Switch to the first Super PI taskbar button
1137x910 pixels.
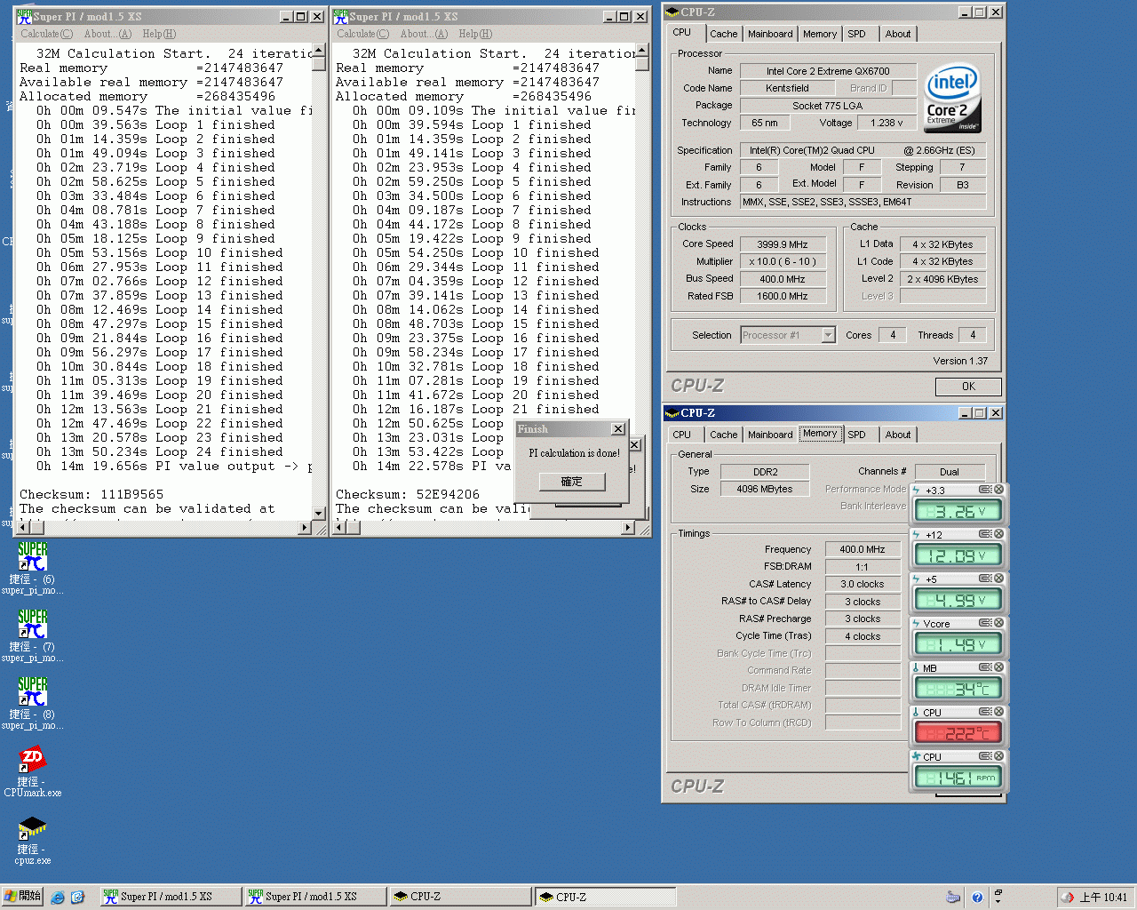pos(169,897)
